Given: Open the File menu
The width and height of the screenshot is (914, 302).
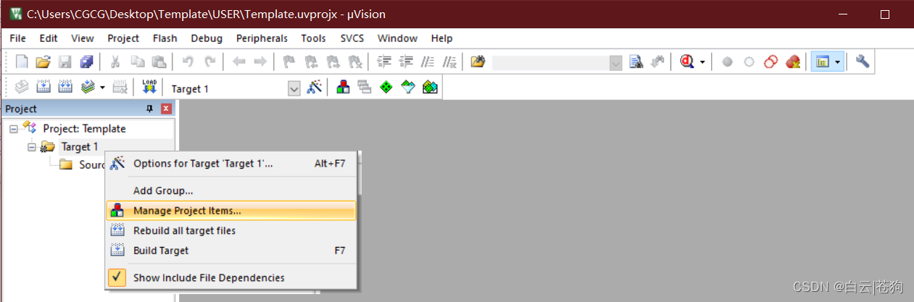Looking at the screenshot, I should (18, 38).
